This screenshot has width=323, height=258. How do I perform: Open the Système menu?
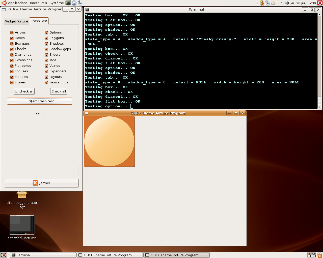(x=57, y=3)
